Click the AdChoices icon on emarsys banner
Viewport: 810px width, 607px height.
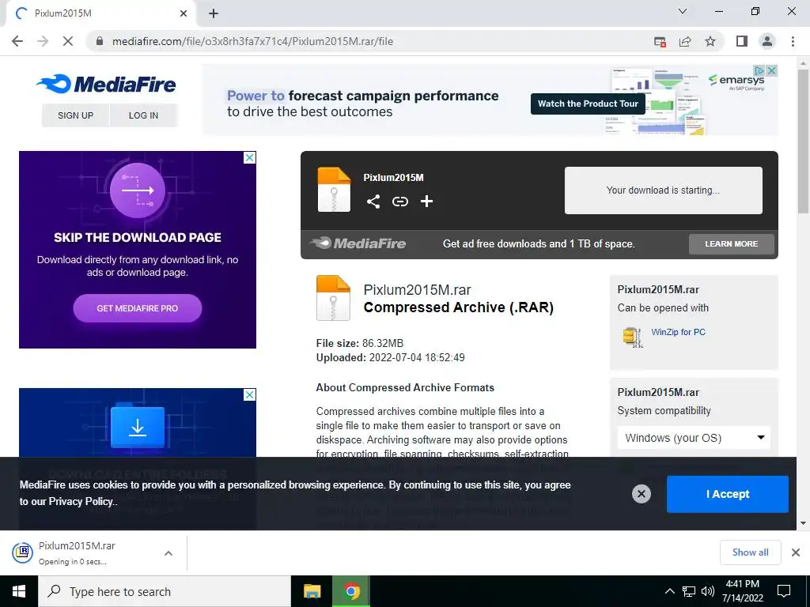click(759, 70)
